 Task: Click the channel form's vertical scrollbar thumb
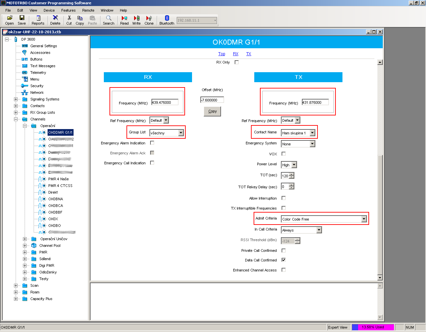(x=380, y=215)
